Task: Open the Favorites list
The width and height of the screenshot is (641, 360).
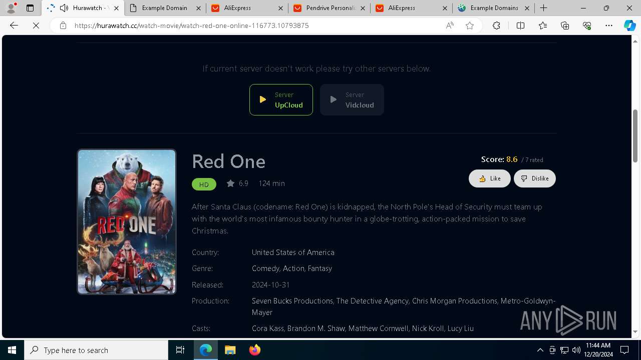Action: point(543,25)
